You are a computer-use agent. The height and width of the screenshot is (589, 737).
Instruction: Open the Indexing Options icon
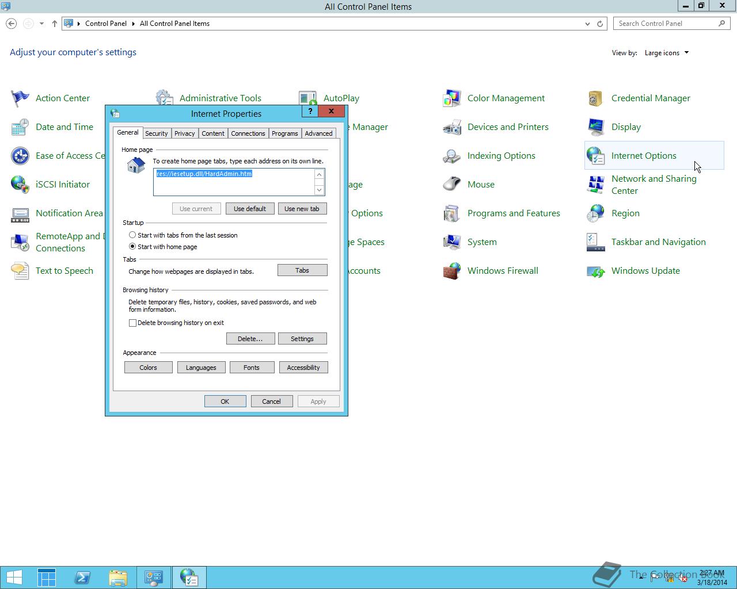point(452,156)
